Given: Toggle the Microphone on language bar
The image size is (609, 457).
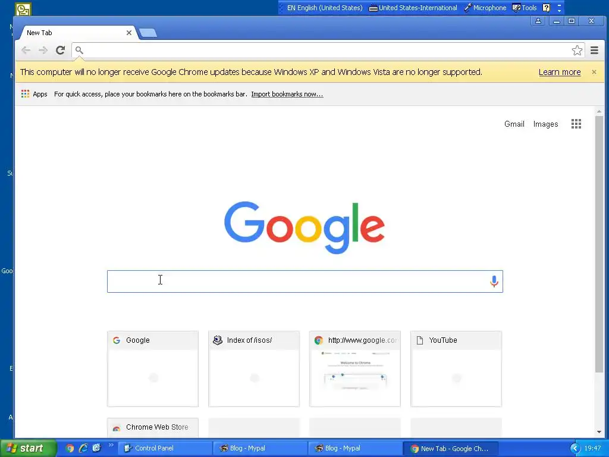Looking at the screenshot, I should [485, 8].
